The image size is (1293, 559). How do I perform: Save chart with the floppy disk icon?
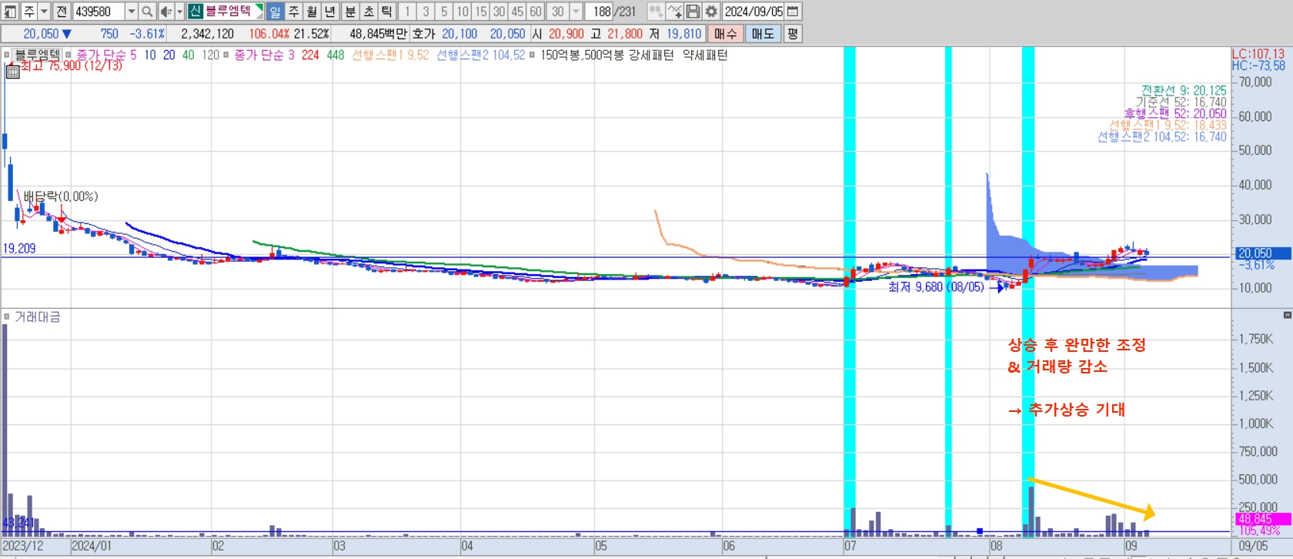693,12
